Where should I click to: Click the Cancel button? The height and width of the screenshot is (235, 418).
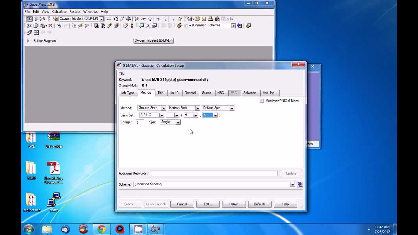(182, 204)
